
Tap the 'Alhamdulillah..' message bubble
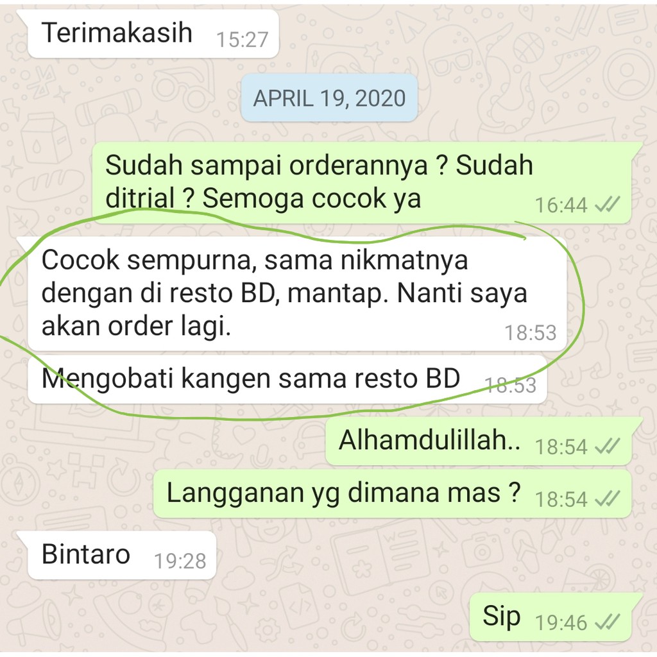[x=479, y=441]
